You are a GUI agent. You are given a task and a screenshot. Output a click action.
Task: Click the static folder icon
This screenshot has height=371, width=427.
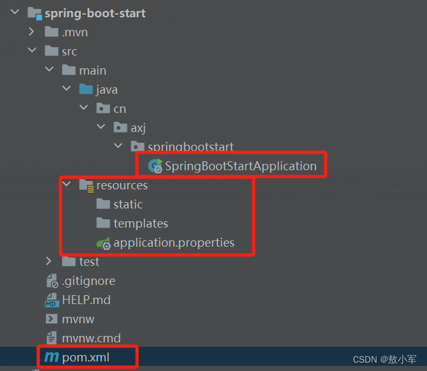click(103, 204)
